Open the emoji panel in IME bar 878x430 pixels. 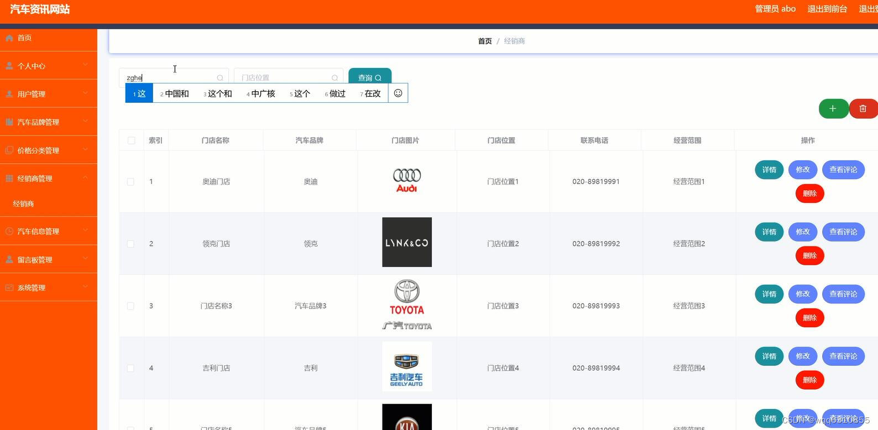click(x=398, y=93)
